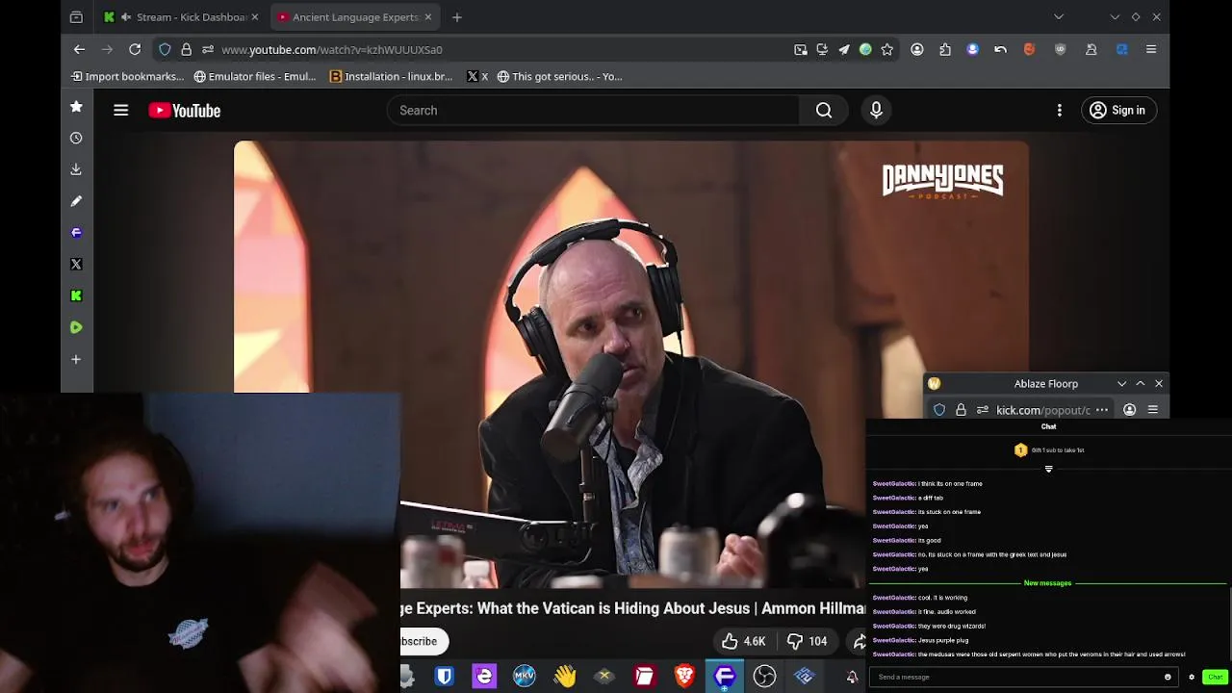Bookmark this page with star icon

click(887, 49)
